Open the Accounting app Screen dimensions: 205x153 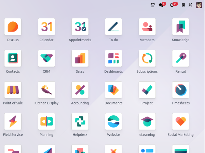point(80,90)
